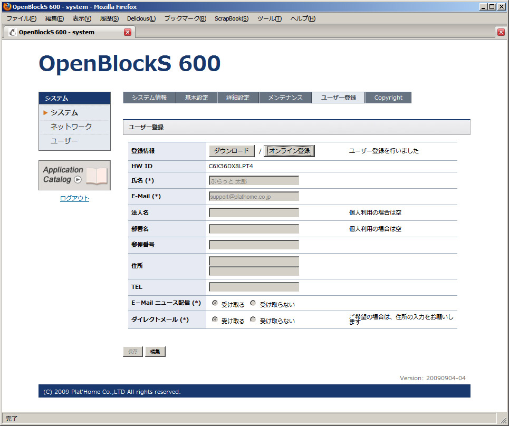Select ユーザー in the sidebar
This screenshot has height=426, width=509.
tap(64, 141)
